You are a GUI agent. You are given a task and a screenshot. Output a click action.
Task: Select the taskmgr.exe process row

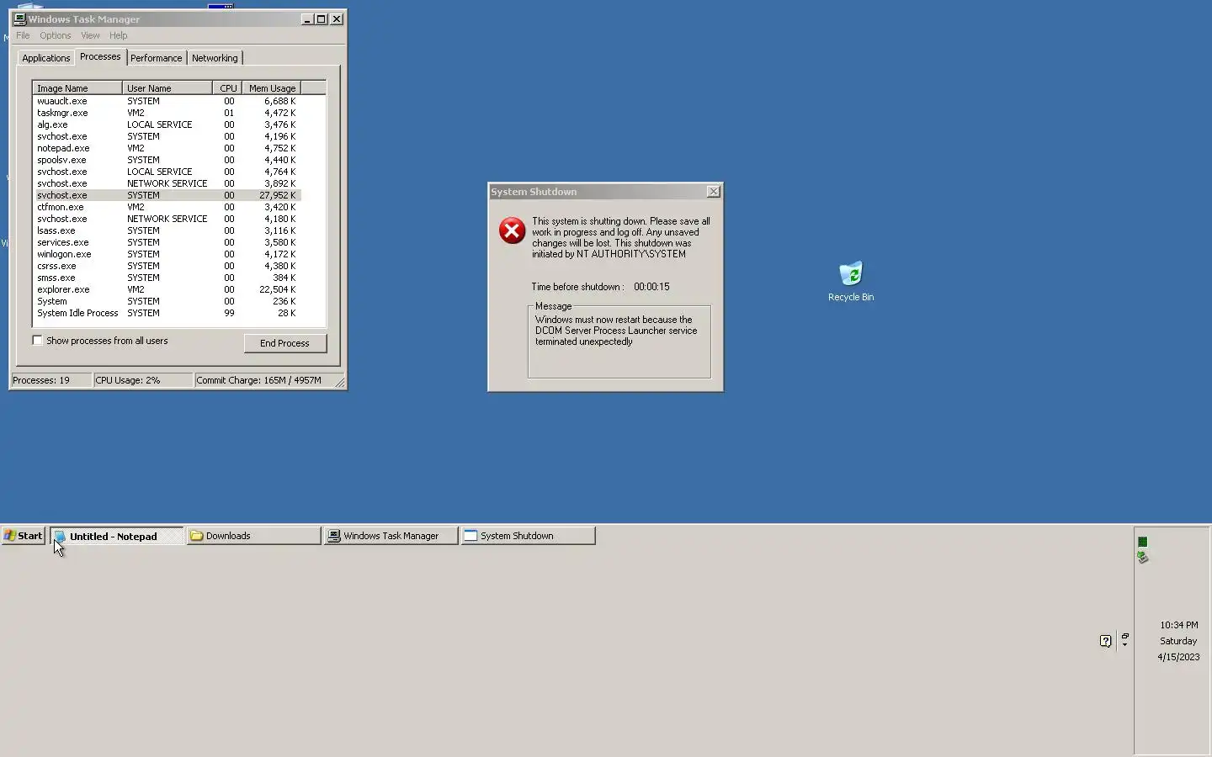pyautogui.click(x=167, y=113)
